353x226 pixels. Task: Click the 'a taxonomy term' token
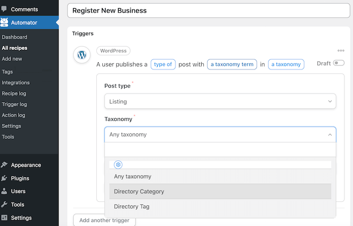[x=232, y=64]
